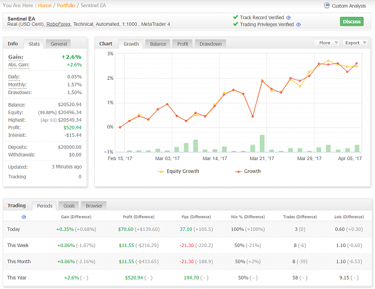Select the Drawdown chart tab
375x289 pixels.
coord(211,44)
